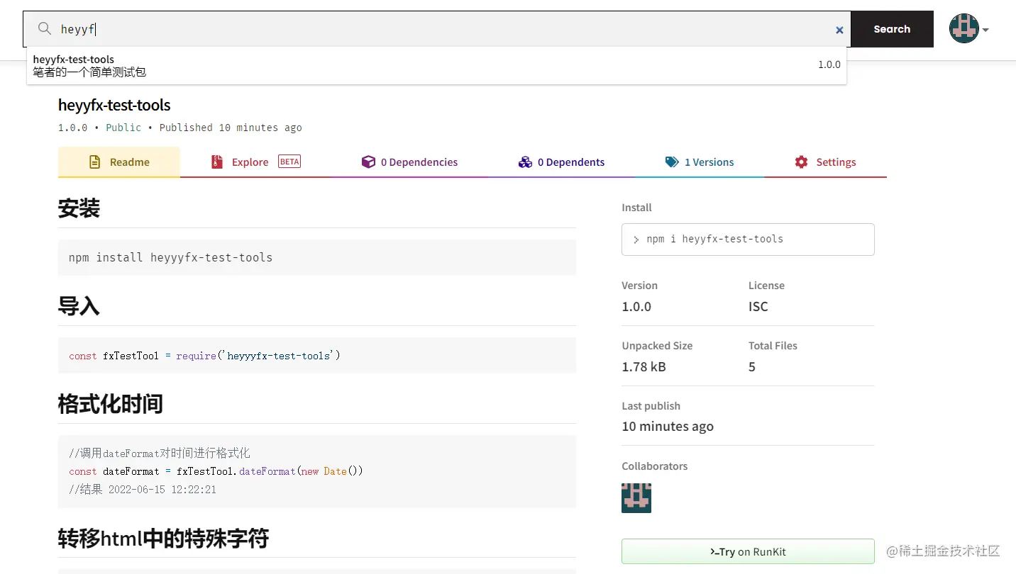This screenshot has width=1016, height=574.
Task: Click the npm install code block
Action: point(317,257)
